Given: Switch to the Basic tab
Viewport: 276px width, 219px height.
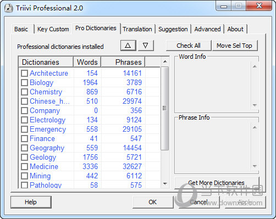Looking at the screenshot, I should 23,29.
